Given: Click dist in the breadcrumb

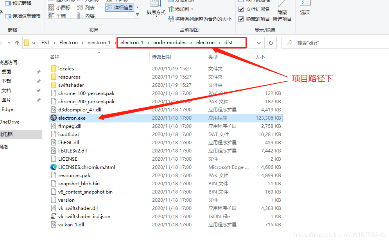Looking at the screenshot, I should point(228,43).
